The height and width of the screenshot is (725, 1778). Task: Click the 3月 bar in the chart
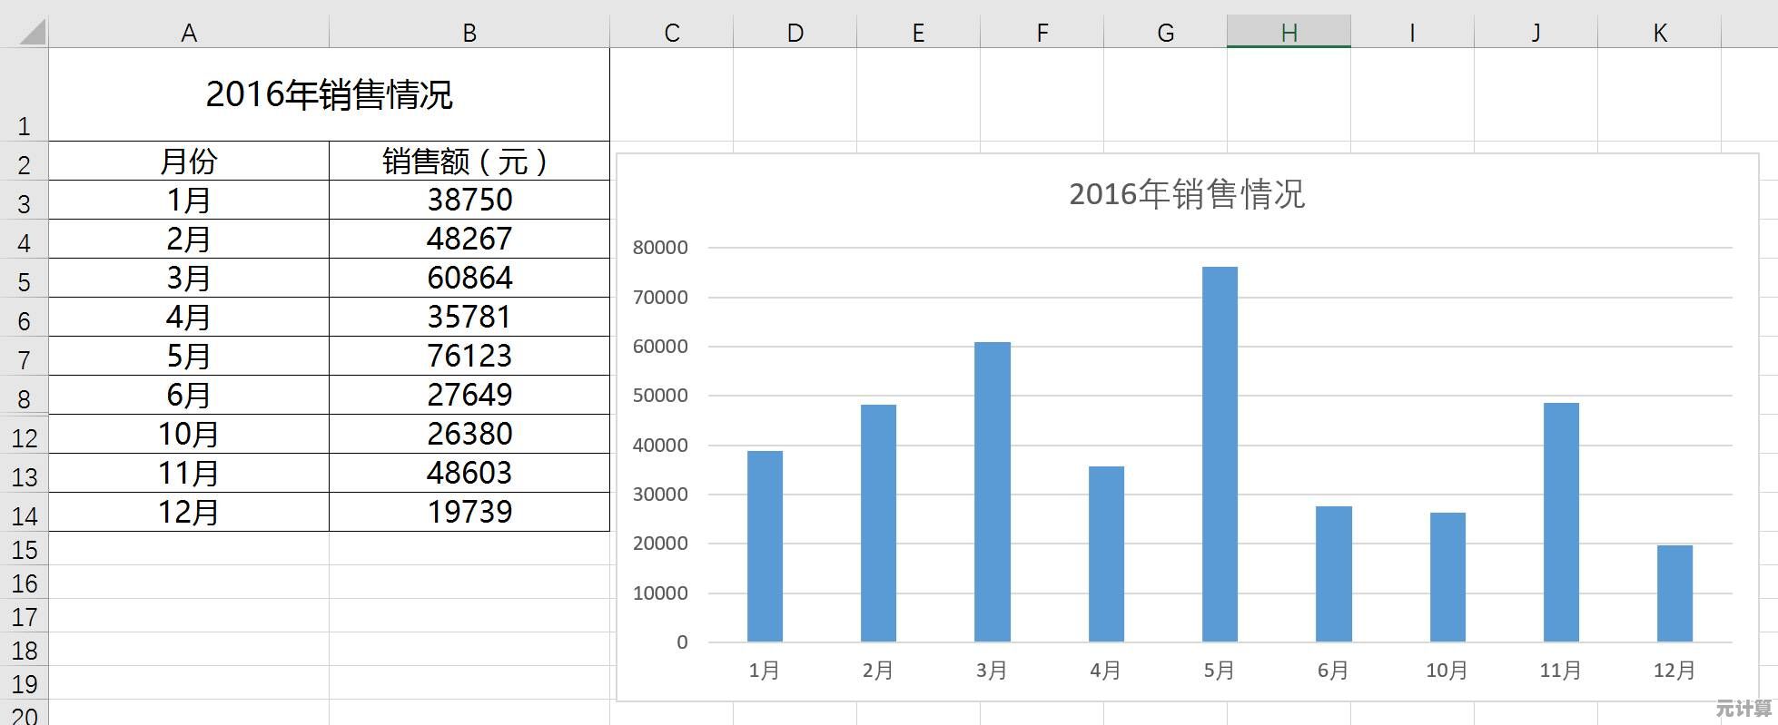(x=992, y=492)
